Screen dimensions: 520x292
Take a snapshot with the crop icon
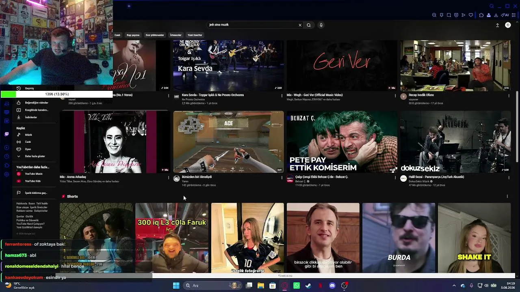tap(449, 15)
